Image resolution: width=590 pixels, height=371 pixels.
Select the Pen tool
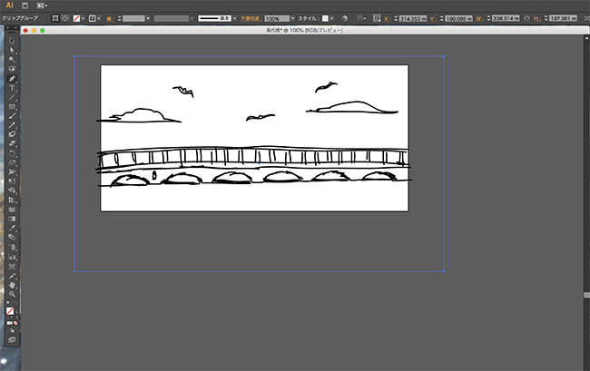coord(12,78)
